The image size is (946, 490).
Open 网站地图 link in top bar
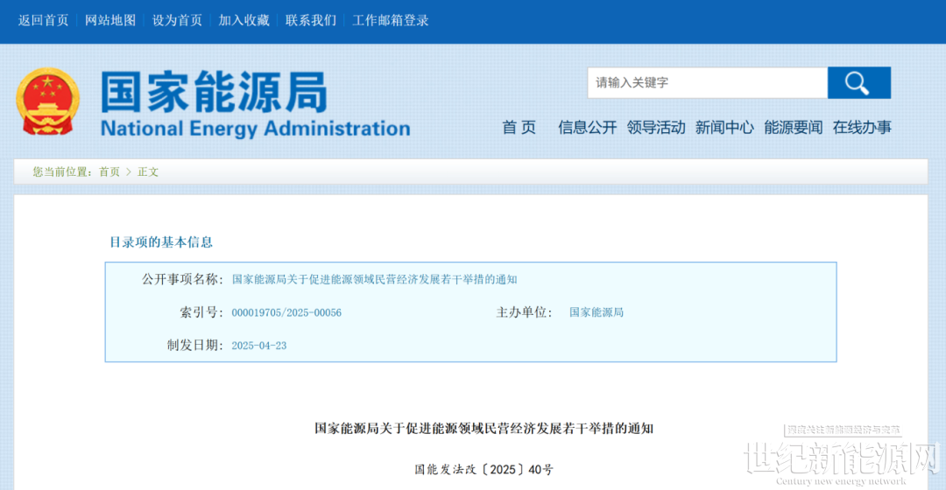[110, 20]
